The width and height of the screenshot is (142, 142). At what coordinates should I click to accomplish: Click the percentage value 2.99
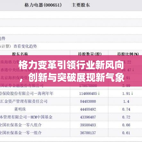point(126,86)
